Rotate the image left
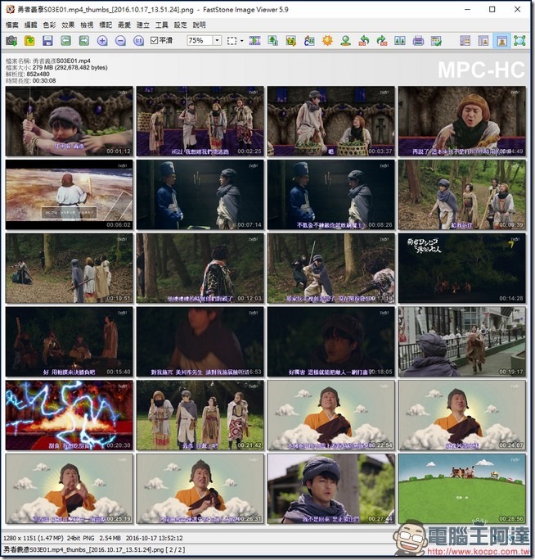535x560 pixels. (364, 41)
